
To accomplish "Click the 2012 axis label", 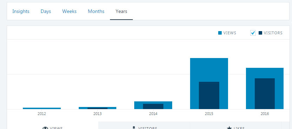I will pos(42,114).
